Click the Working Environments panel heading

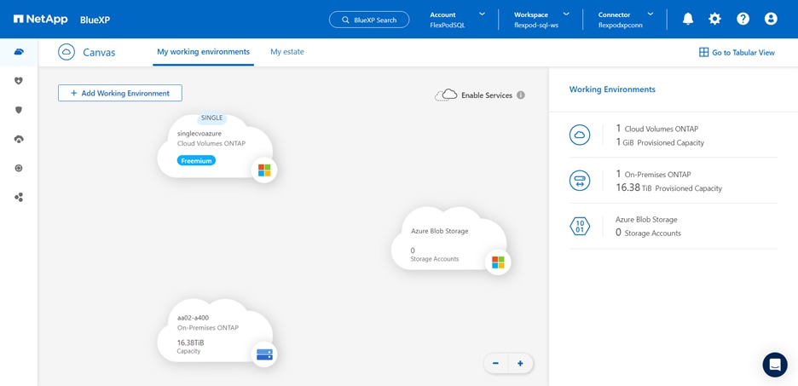point(612,89)
